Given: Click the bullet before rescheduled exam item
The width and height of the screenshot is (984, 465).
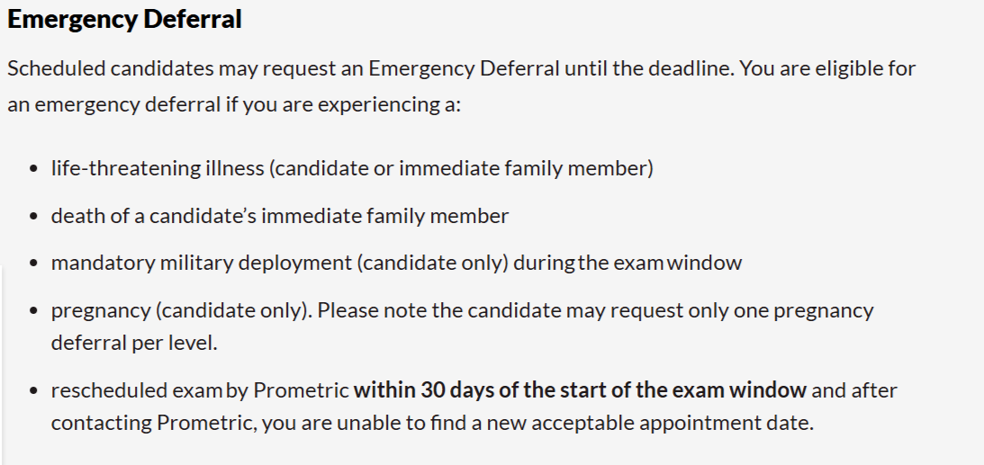Looking at the screenshot, I should 34,390.
